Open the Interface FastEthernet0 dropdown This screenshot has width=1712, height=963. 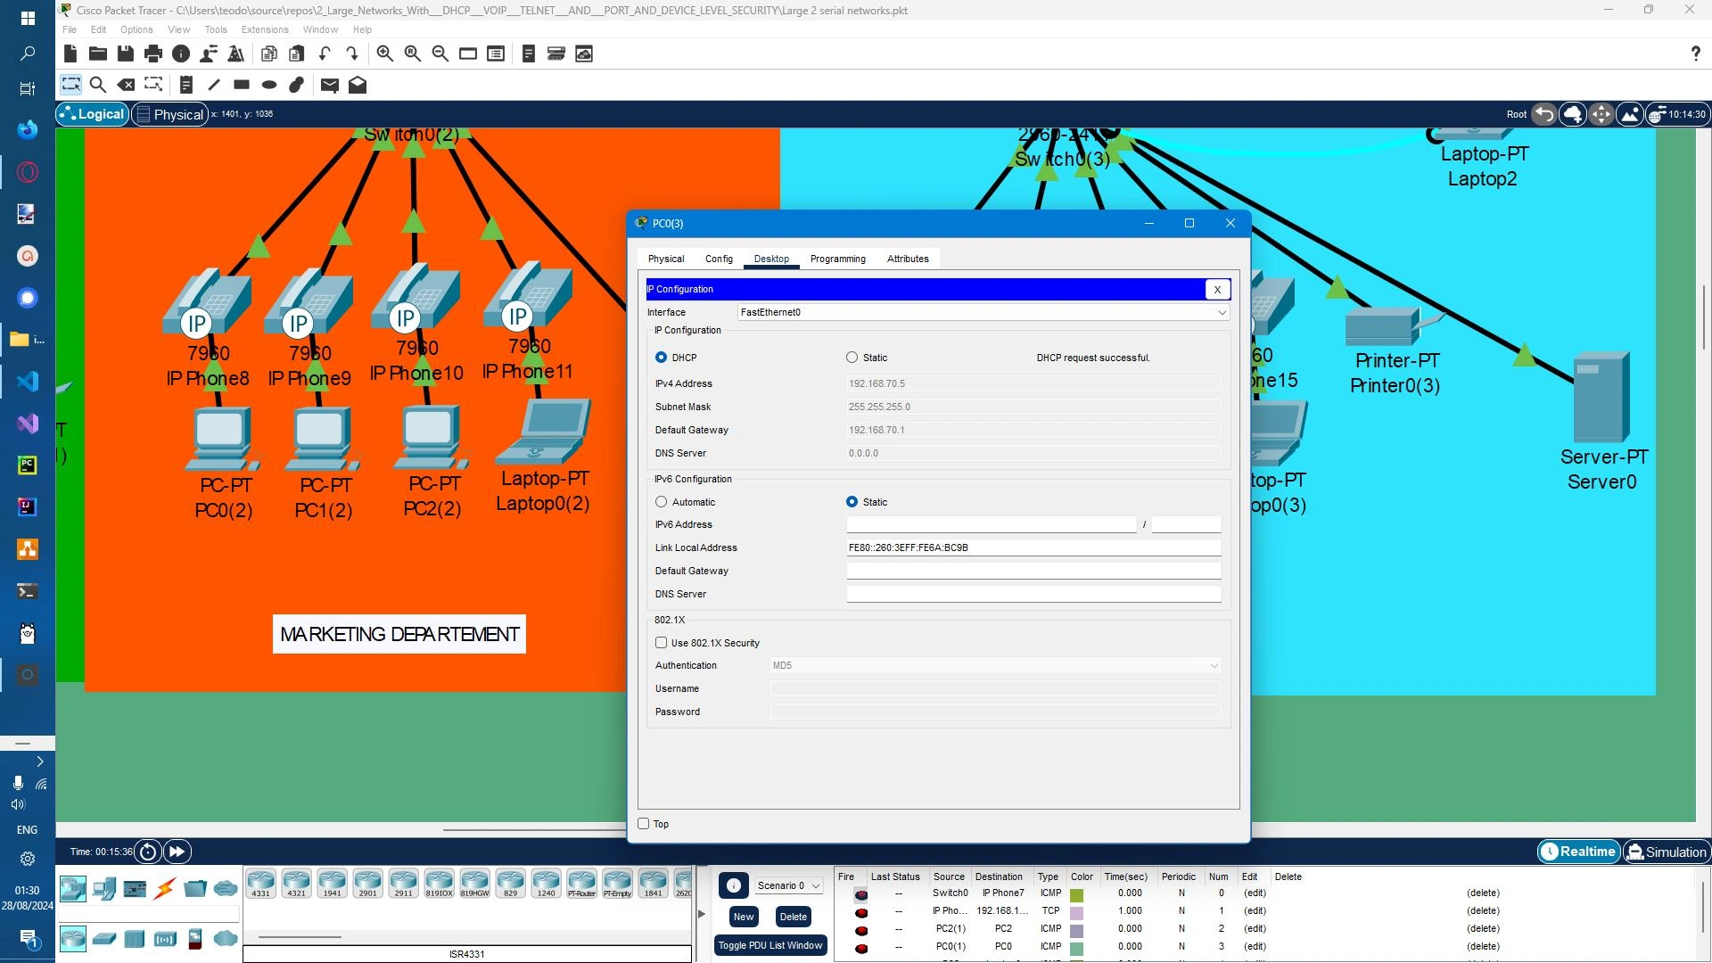pos(984,312)
